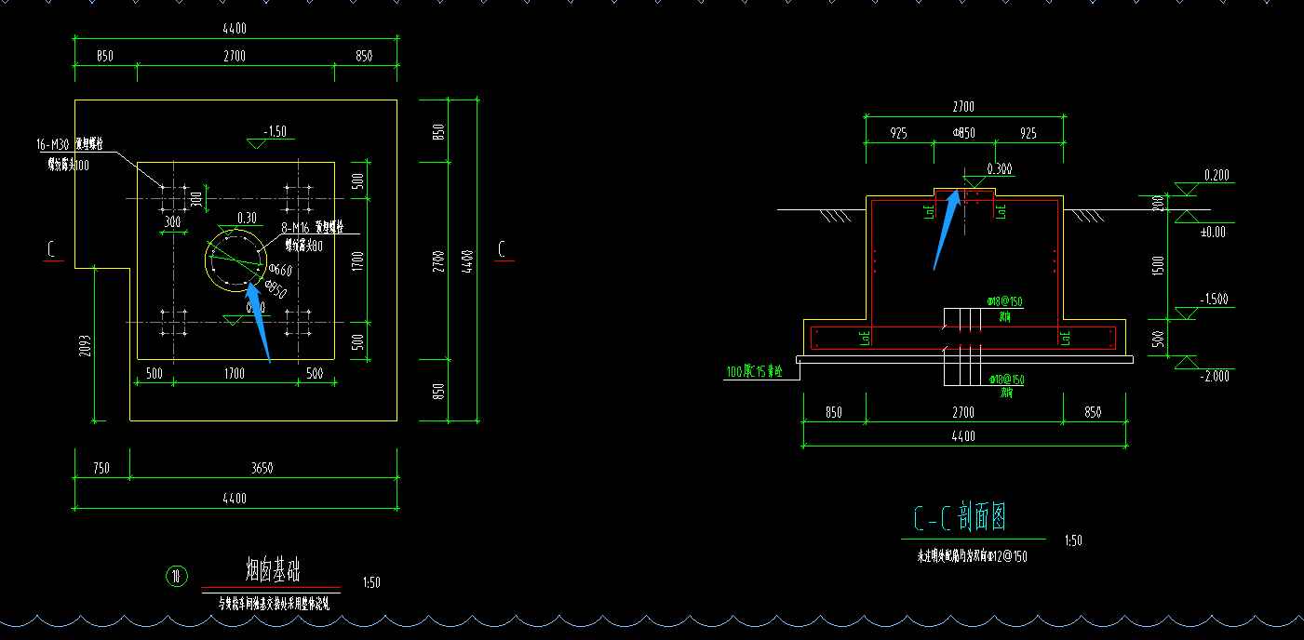Click the ±0.00 elevation mark
The width and height of the screenshot is (1304, 640).
tap(1213, 232)
